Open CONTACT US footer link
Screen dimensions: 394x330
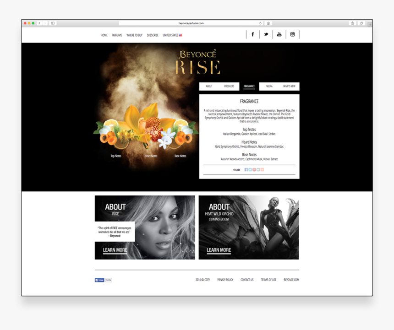point(247,280)
